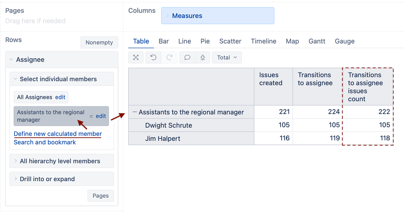Click the Search and bookmark link
Viewport: 404px width, 218px height.
(45, 142)
